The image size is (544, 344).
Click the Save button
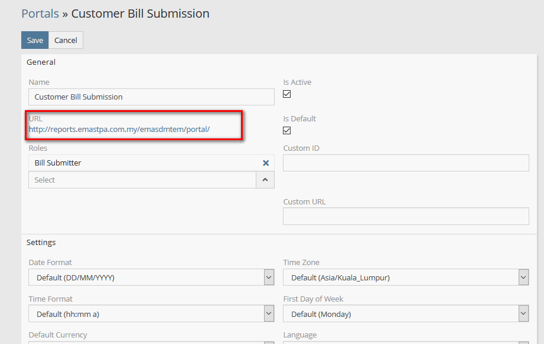[x=35, y=40]
